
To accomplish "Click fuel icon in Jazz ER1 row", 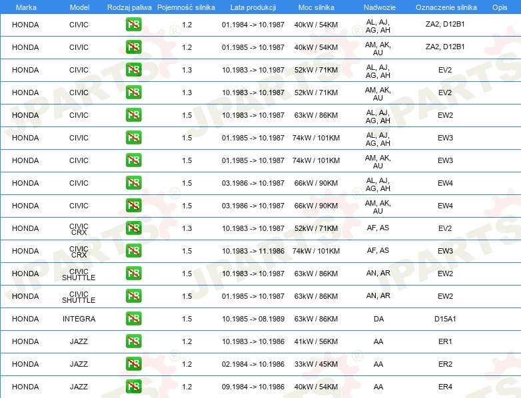I will (133, 341).
